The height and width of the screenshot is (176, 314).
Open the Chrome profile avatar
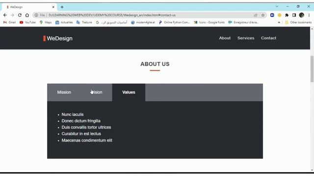[x=302, y=15]
